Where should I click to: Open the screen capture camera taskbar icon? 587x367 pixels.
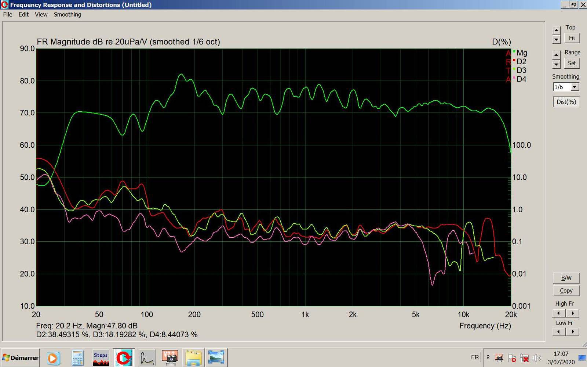click(170, 358)
